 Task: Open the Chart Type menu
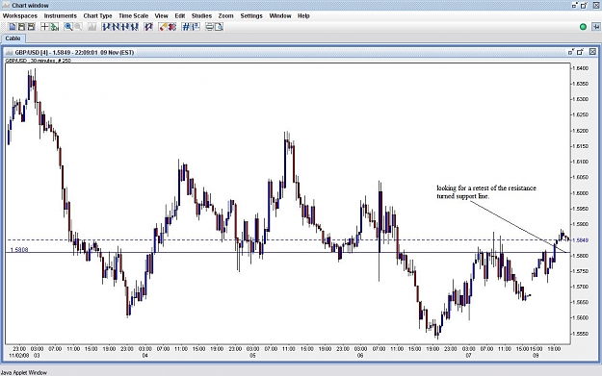[97, 15]
